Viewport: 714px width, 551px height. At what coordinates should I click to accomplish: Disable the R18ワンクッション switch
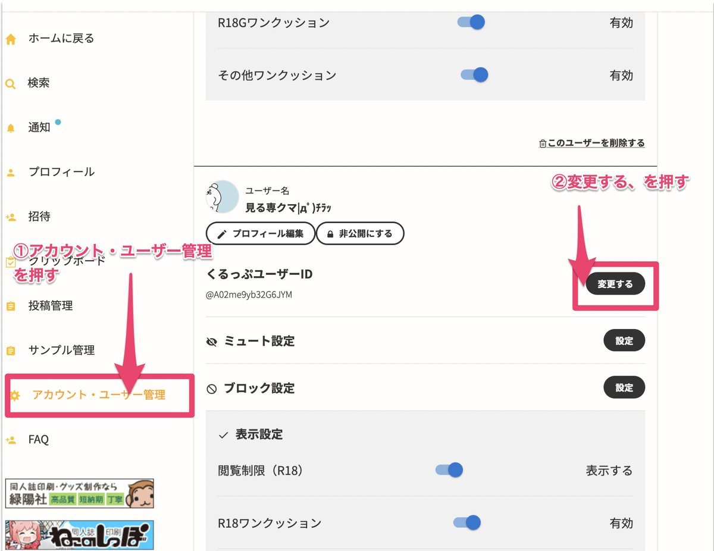pyautogui.click(x=467, y=522)
